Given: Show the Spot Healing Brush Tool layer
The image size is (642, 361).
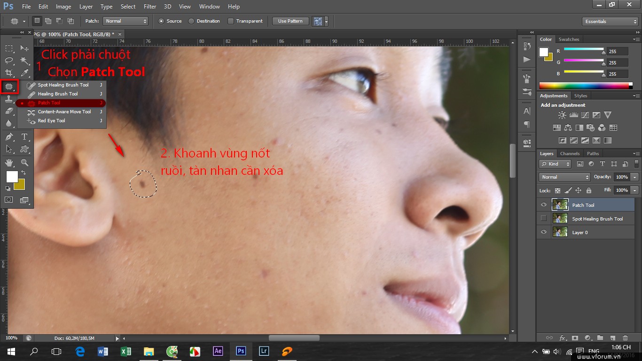Looking at the screenshot, I should pyautogui.click(x=544, y=218).
